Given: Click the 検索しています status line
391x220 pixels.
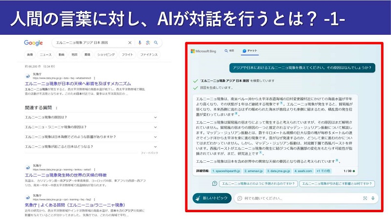Looking at the screenshot, I should (237, 81).
